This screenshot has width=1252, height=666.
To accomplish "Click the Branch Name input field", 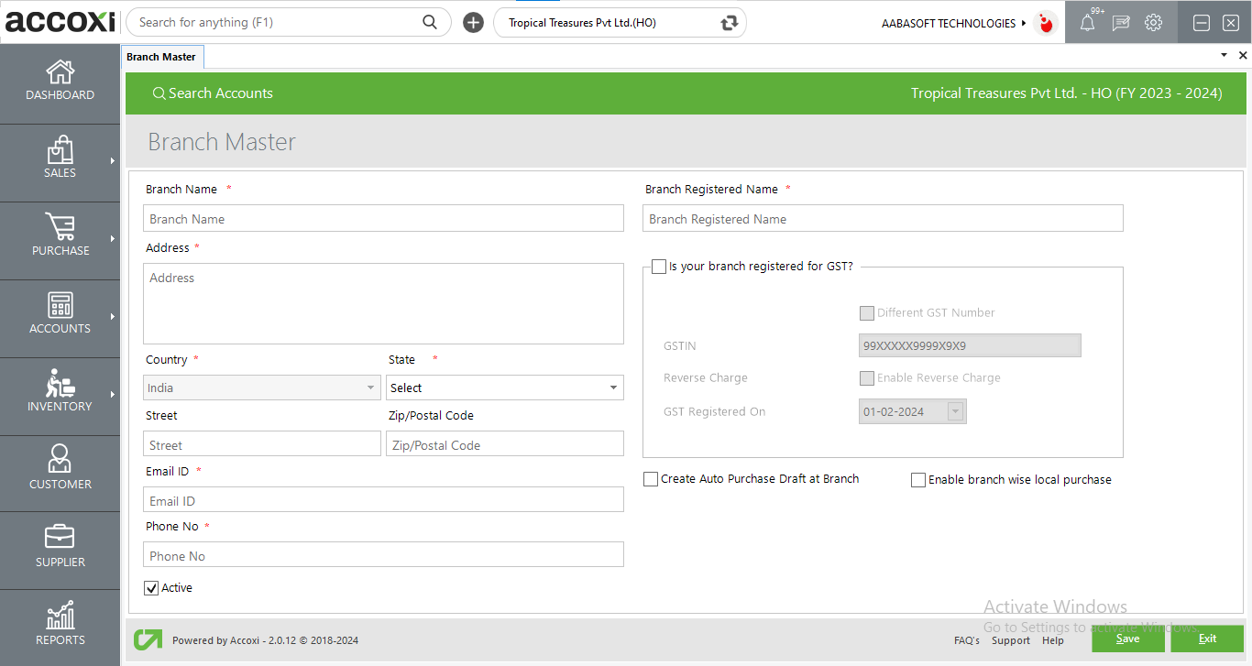I will click(x=383, y=219).
